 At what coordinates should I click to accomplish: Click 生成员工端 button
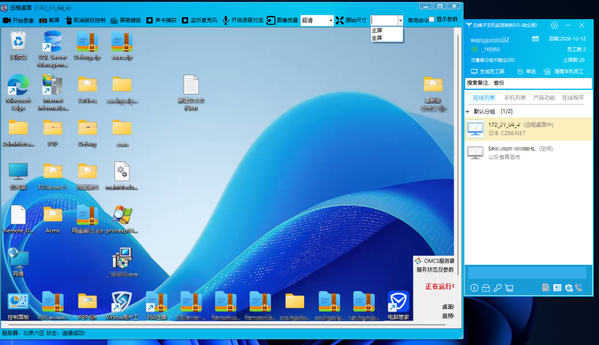[x=488, y=72]
